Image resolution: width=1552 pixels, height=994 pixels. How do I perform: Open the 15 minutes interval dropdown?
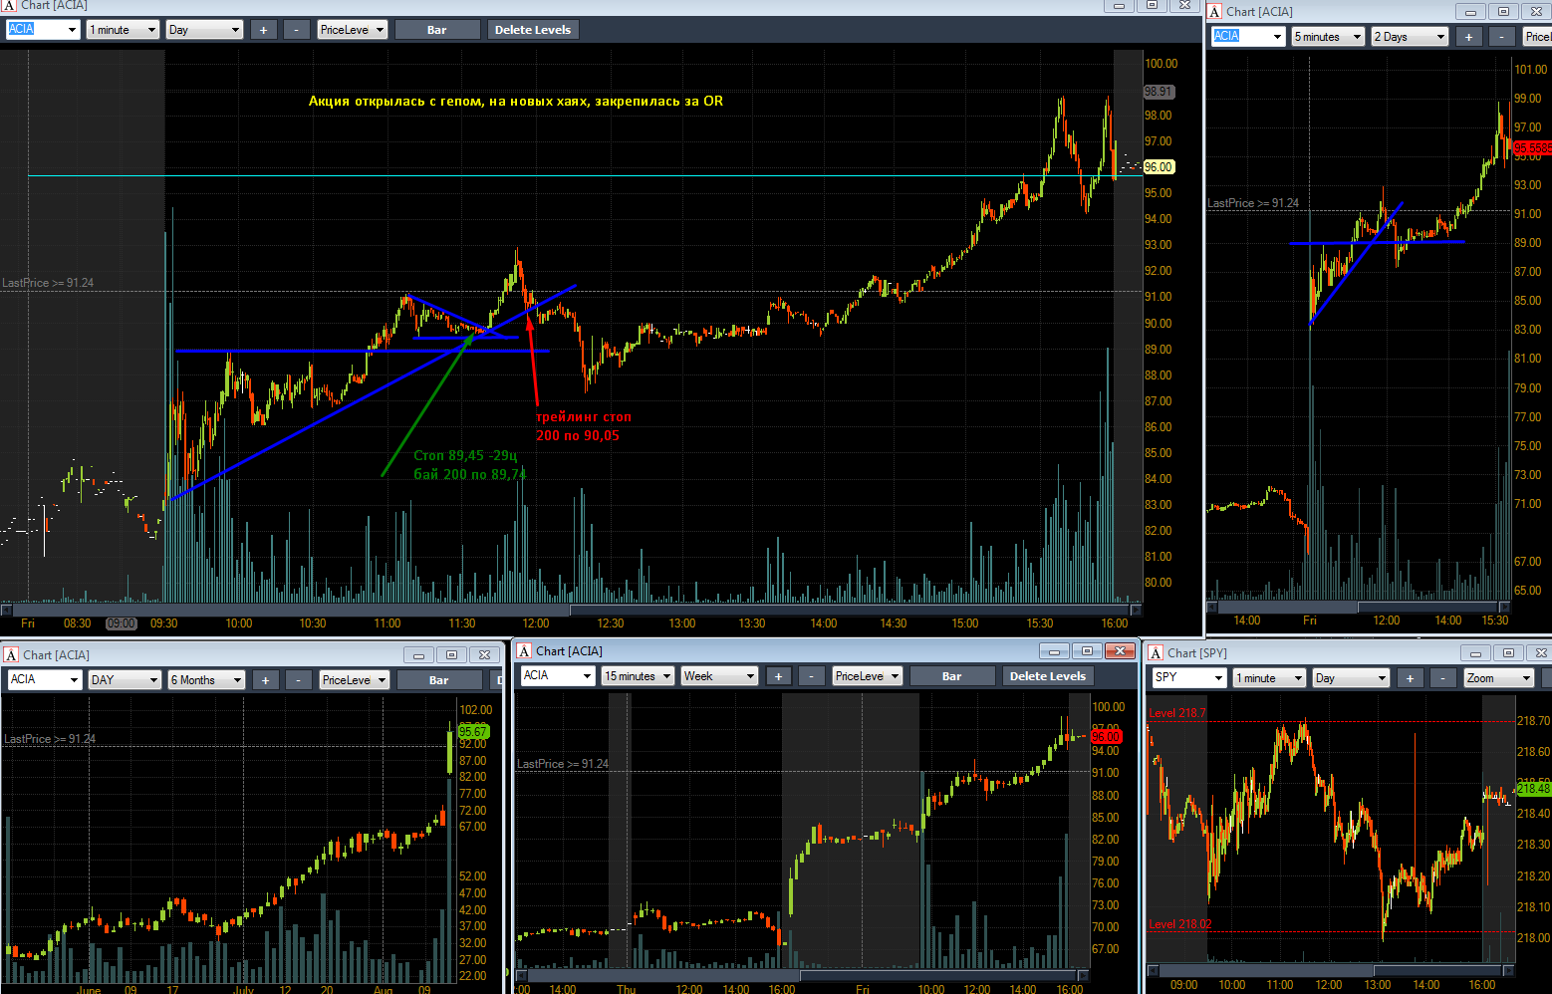pos(638,676)
